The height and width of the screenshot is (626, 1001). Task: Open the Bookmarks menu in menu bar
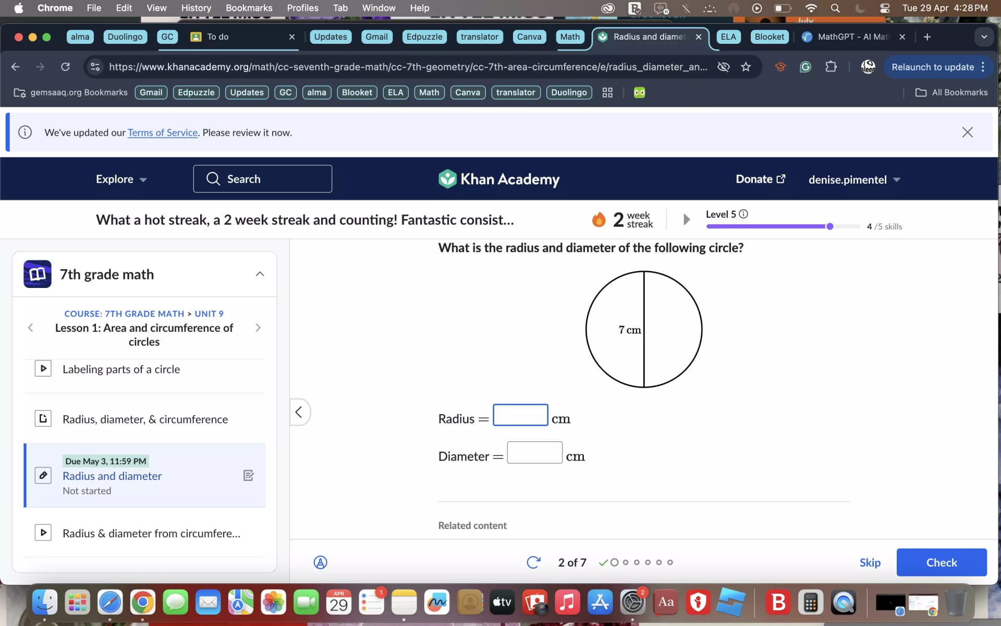(249, 8)
